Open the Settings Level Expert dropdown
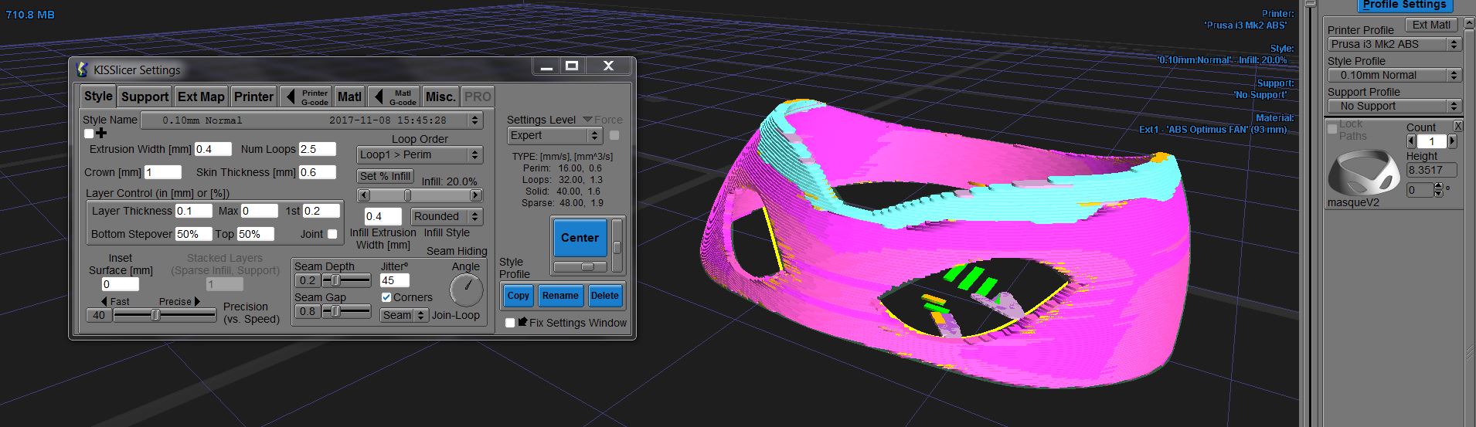The image size is (1476, 427). pos(554,135)
